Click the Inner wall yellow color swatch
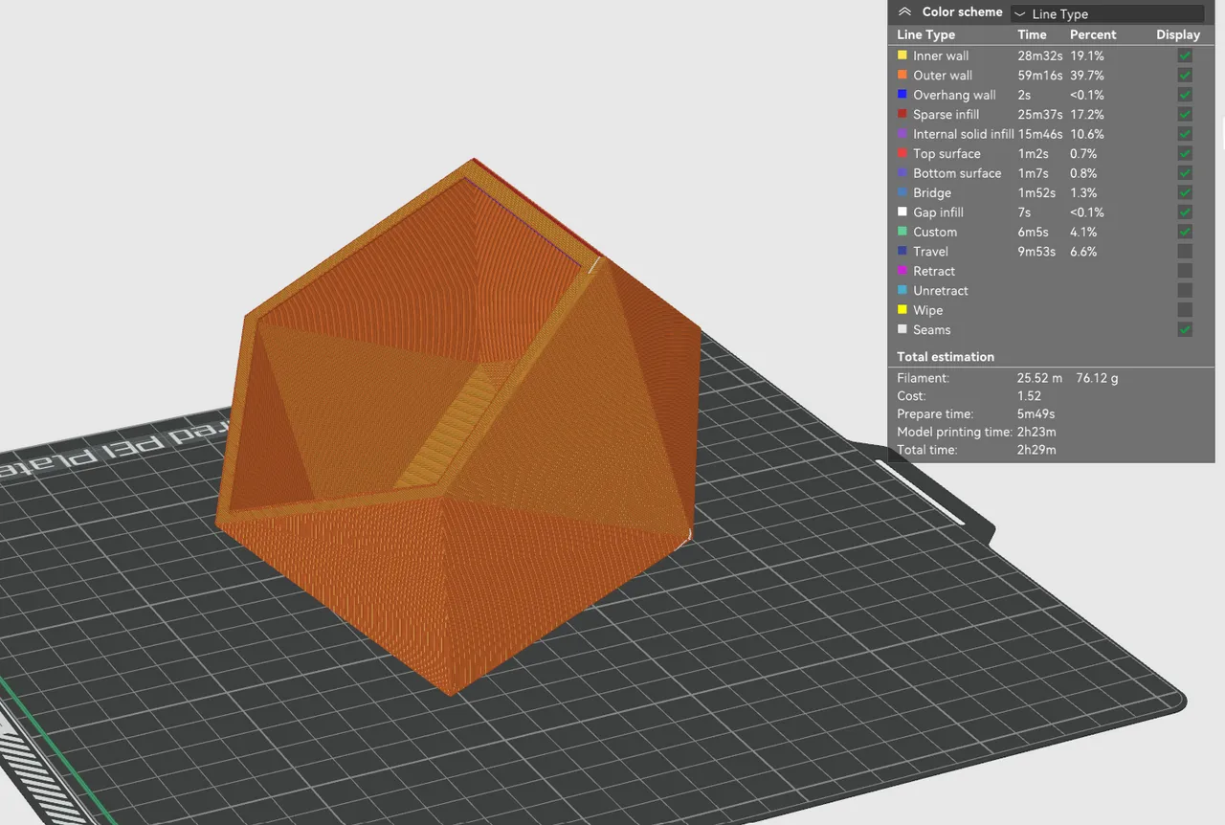Screen dimensions: 1225x825 tap(902, 56)
